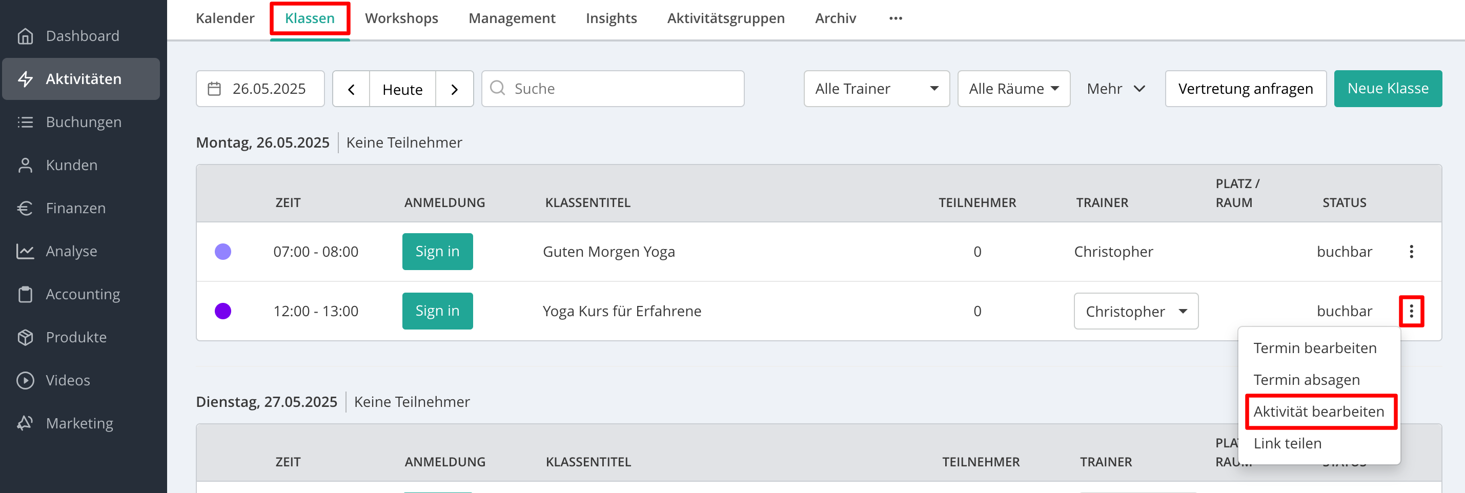Screen dimensions: 1465x493
Task: Open Kunden in the sidebar
Action: tap(72, 165)
